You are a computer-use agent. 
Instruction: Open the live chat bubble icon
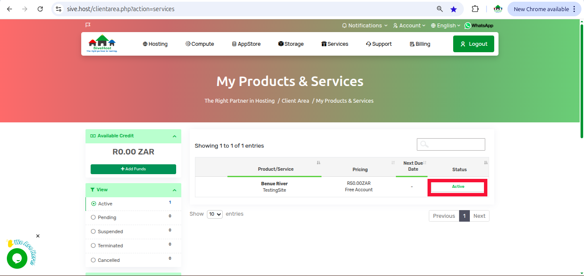coord(17,258)
